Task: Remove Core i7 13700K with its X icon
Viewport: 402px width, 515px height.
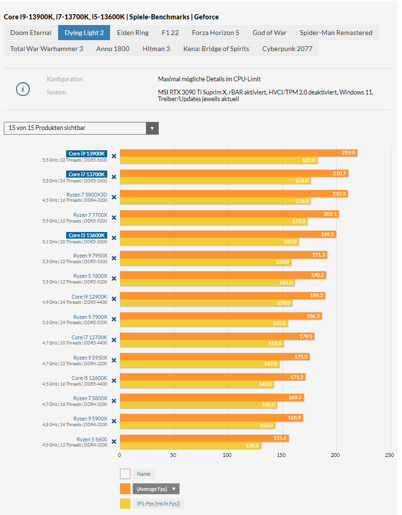Action: pos(114,177)
